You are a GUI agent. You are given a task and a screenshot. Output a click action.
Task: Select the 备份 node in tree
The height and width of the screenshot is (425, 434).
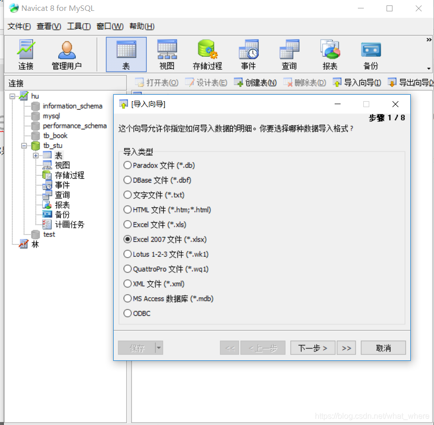click(62, 215)
